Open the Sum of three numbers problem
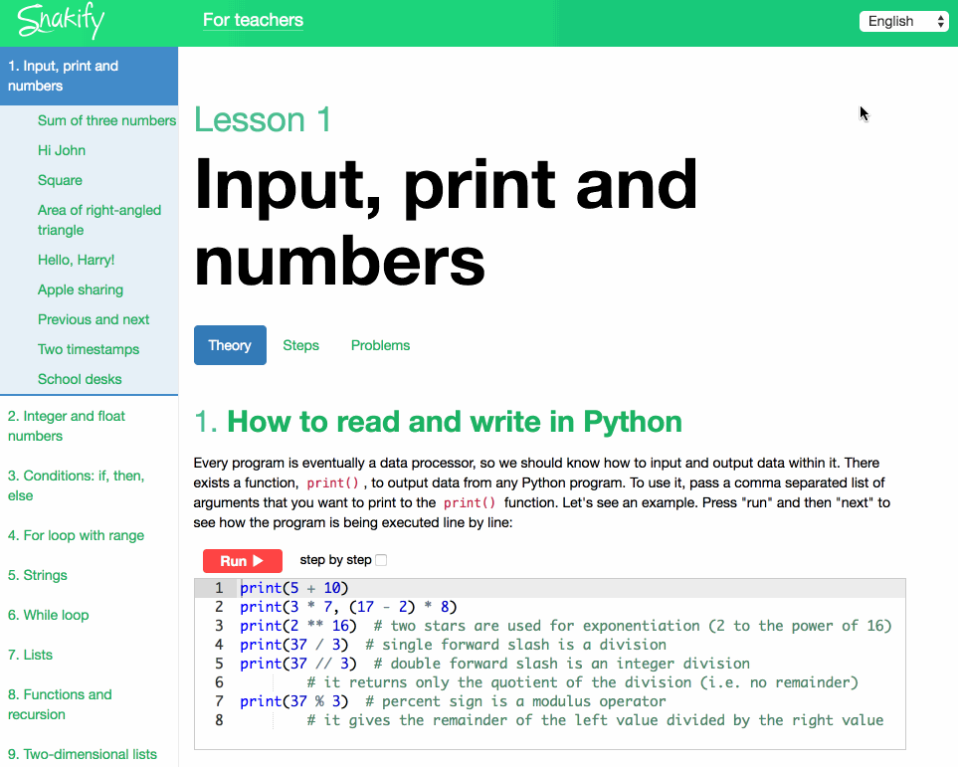Image resolution: width=958 pixels, height=767 pixels. coord(106,120)
